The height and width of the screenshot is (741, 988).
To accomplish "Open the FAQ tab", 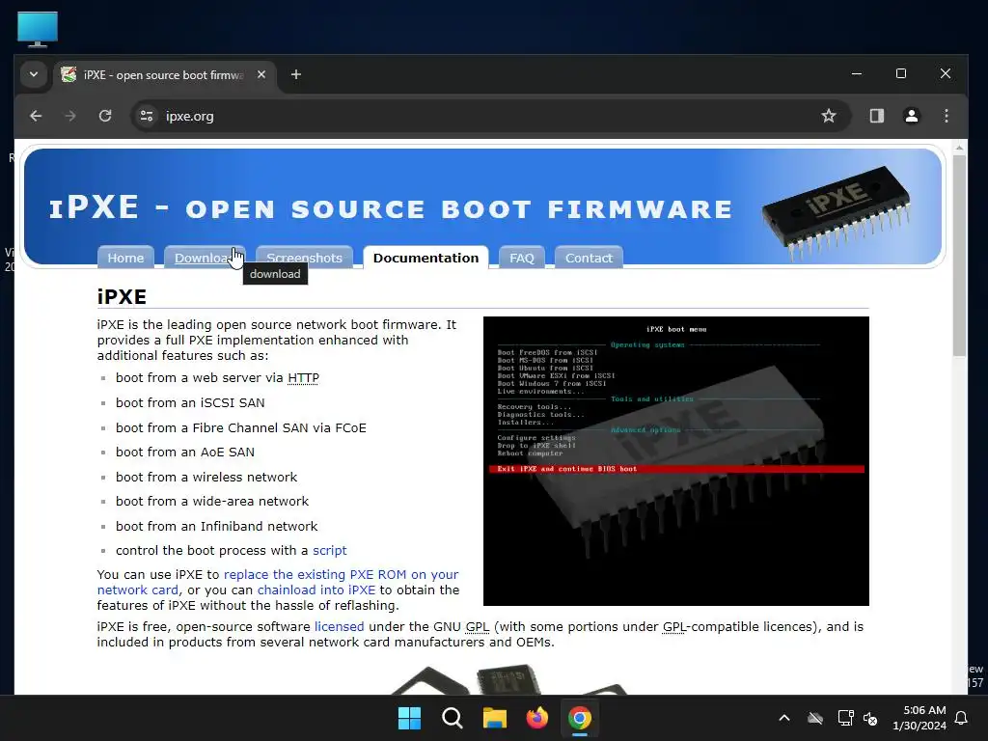I will 522,258.
